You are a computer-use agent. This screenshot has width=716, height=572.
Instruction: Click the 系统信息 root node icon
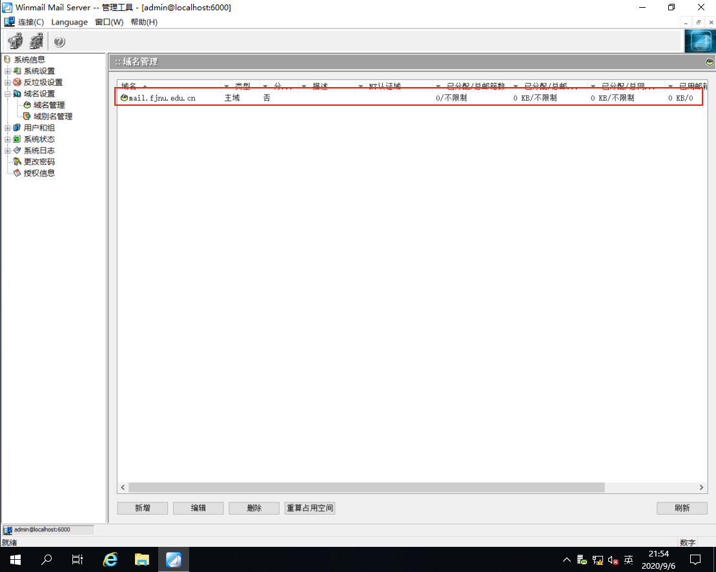[7, 59]
